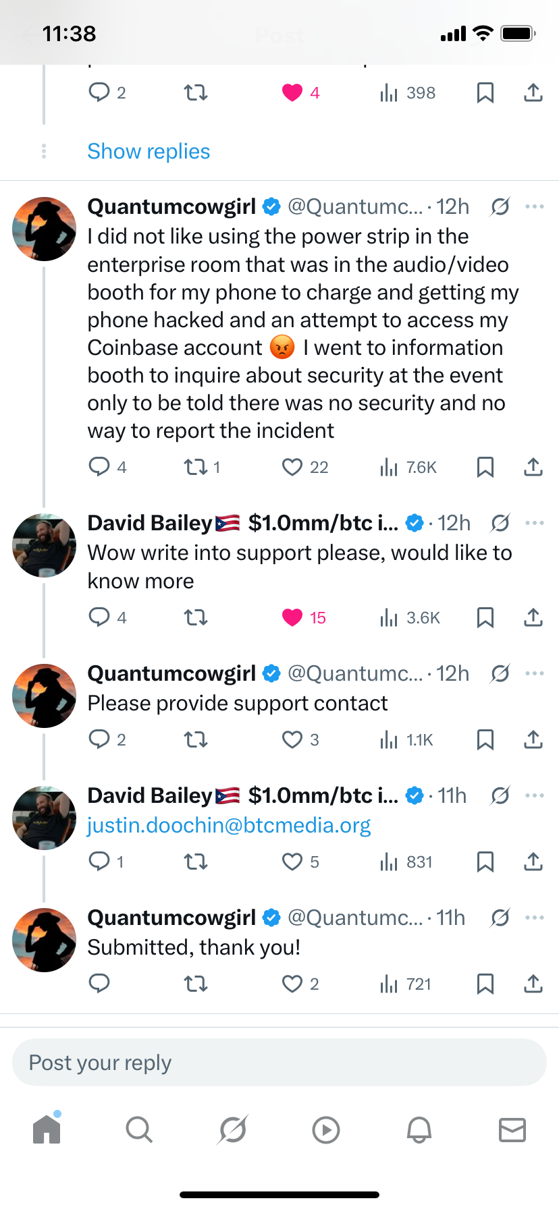Ask Grok about 'Submitted, thank you!' post
The height and width of the screenshot is (1209, 559).
click(500, 918)
